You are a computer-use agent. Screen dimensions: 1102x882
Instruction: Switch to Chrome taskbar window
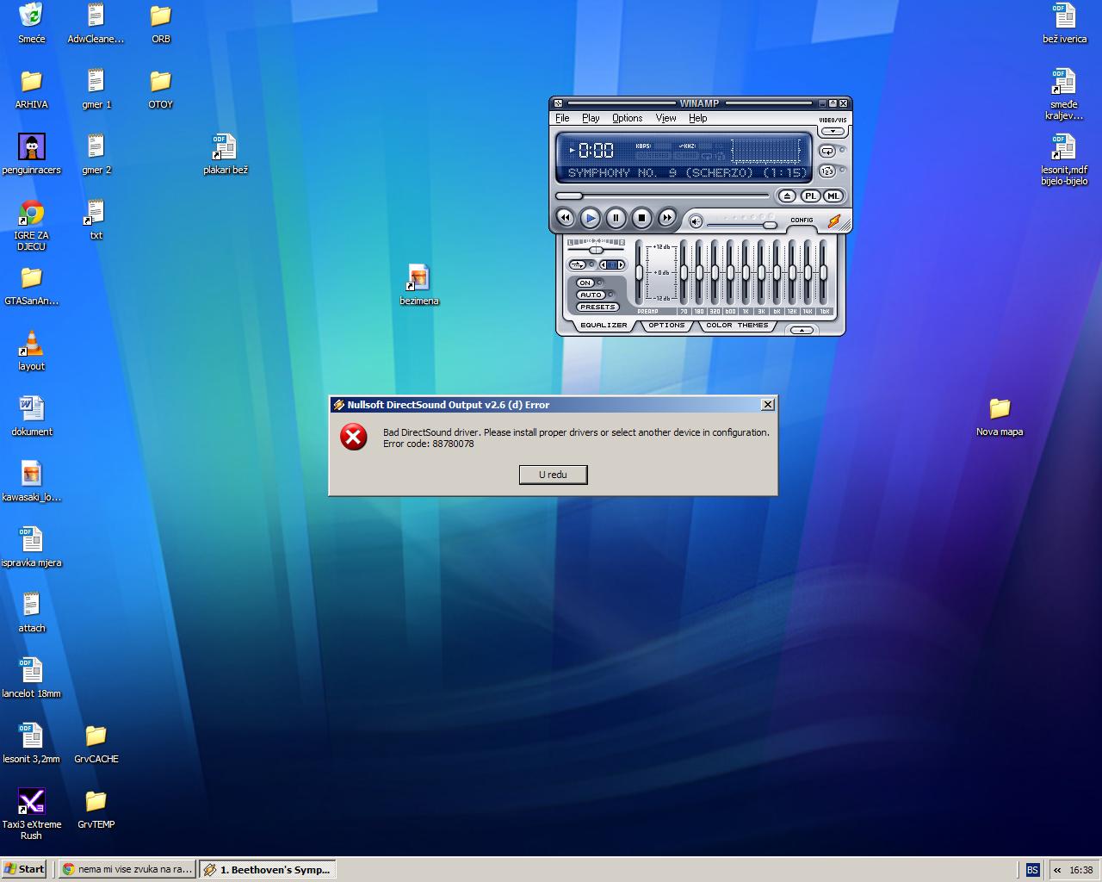tap(127, 869)
